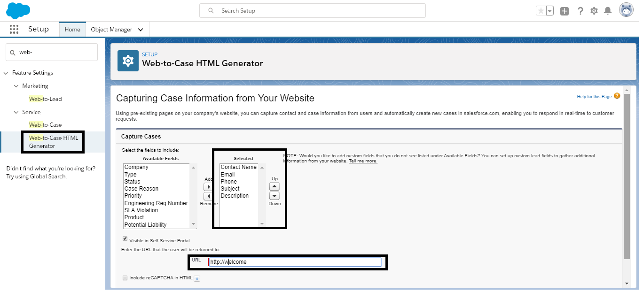Screen dimensions: 643x292
Task: Open Help for this Page link
Action: click(x=594, y=97)
